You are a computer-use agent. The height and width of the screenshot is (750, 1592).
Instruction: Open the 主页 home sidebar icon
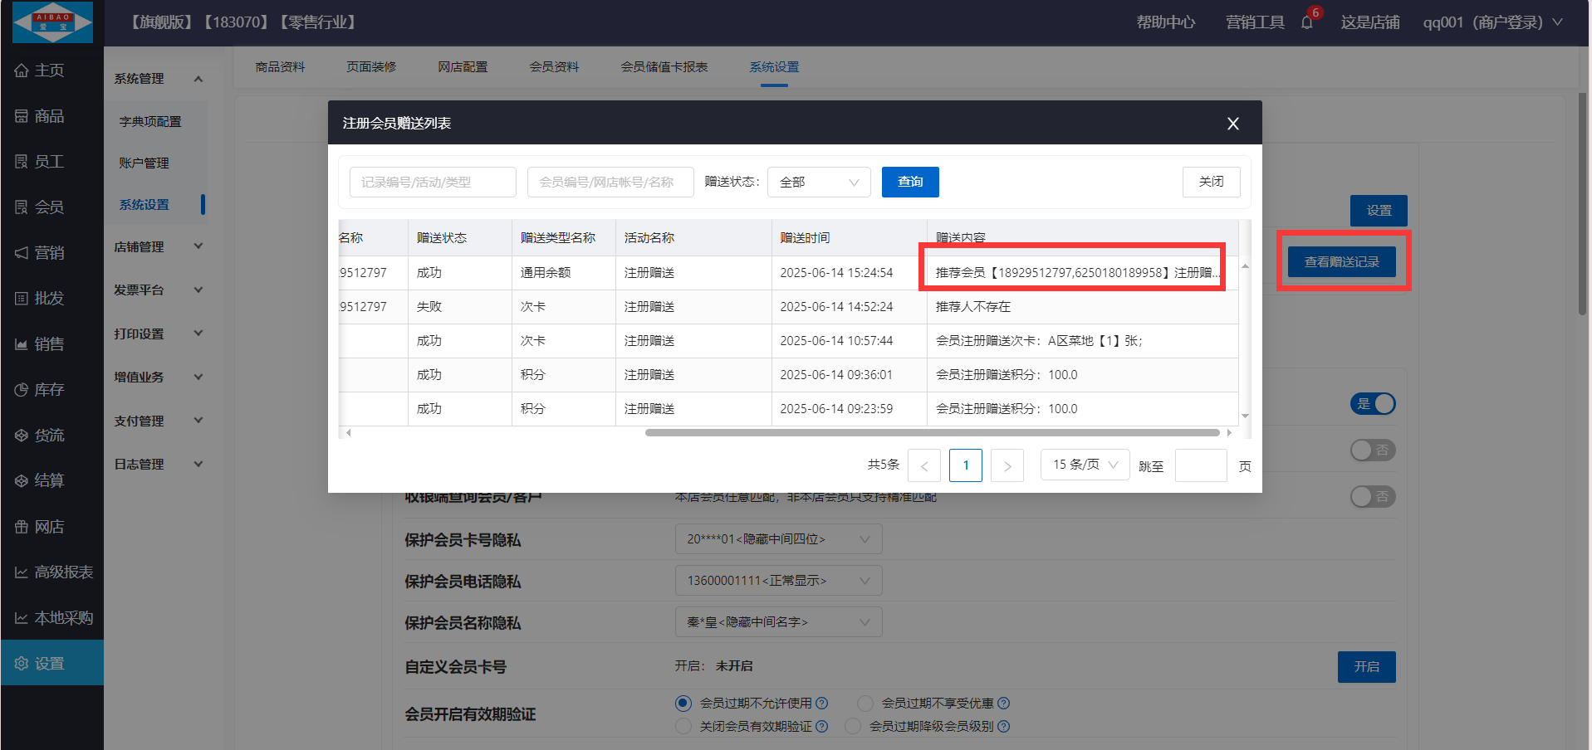(22, 71)
